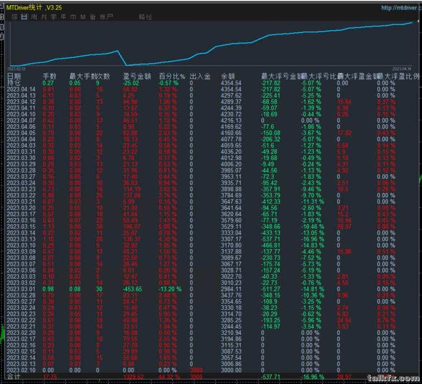Select the 日 daily statistics tab
The width and height of the screenshot is (422, 384).
pos(24,17)
